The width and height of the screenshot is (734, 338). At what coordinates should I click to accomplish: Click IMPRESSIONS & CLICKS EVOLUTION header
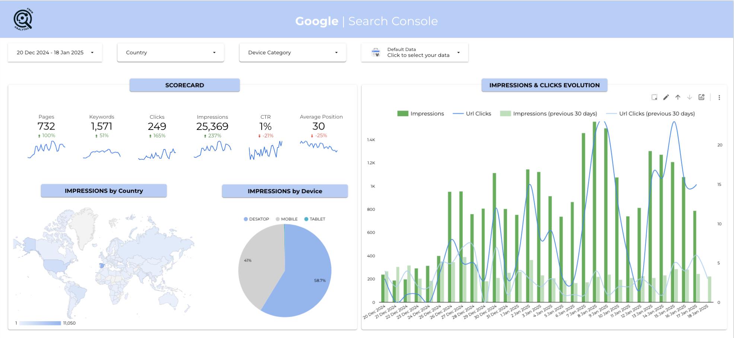tap(544, 85)
